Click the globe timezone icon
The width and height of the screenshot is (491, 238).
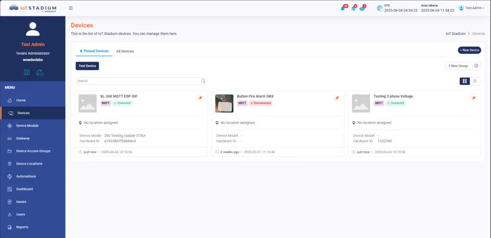coord(379,8)
